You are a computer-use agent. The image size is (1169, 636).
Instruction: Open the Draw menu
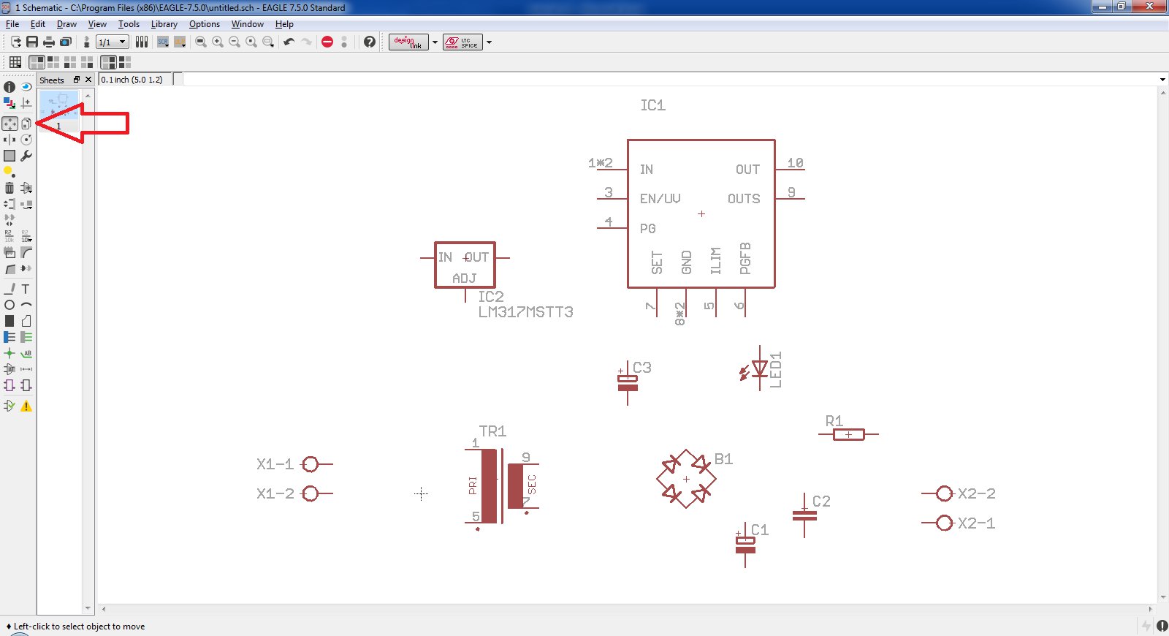pyautogui.click(x=66, y=24)
